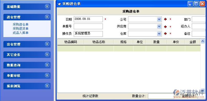The image size is (207, 101).
Task: Click the 日期 date field
Action: click(x=88, y=19)
